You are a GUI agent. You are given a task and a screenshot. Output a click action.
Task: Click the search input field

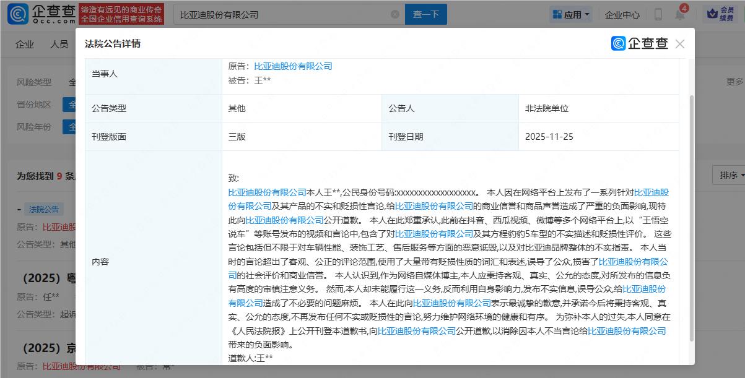point(279,14)
